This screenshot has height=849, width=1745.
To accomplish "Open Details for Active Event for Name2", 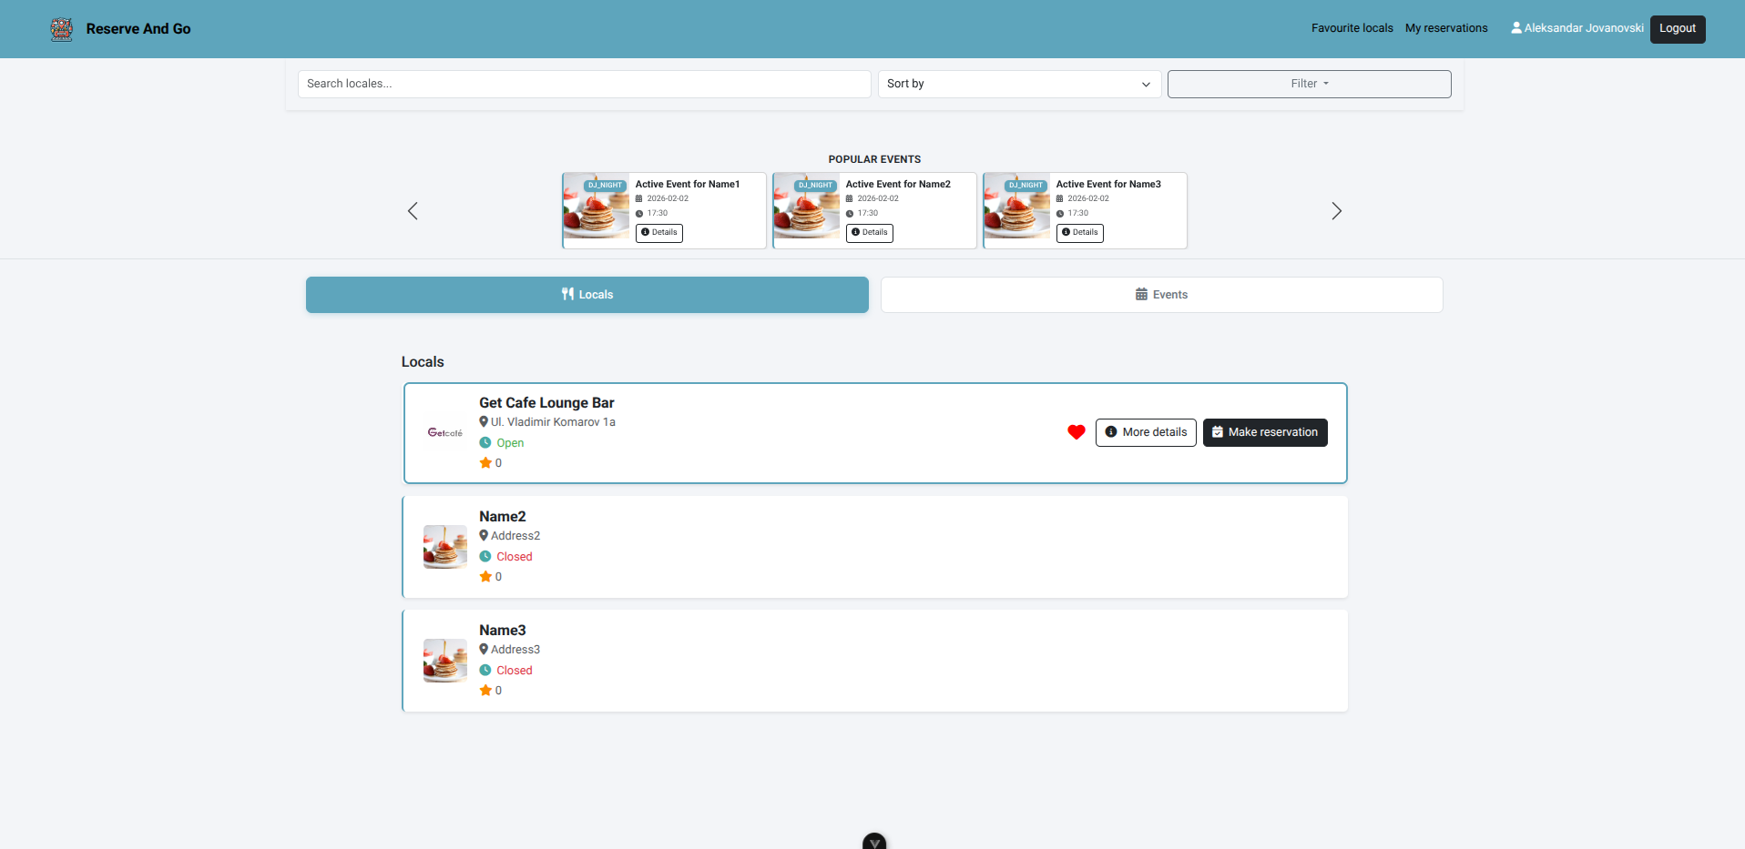I will (869, 233).
